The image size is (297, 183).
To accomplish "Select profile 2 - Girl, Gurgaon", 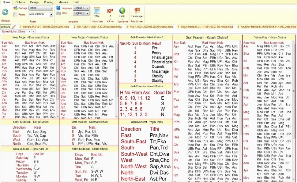I will tap(98, 27).
